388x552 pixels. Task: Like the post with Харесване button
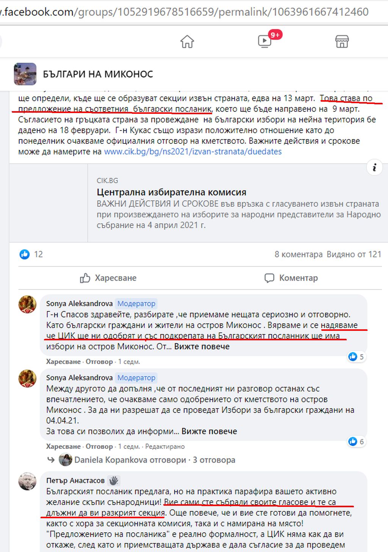(x=108, y=278)
